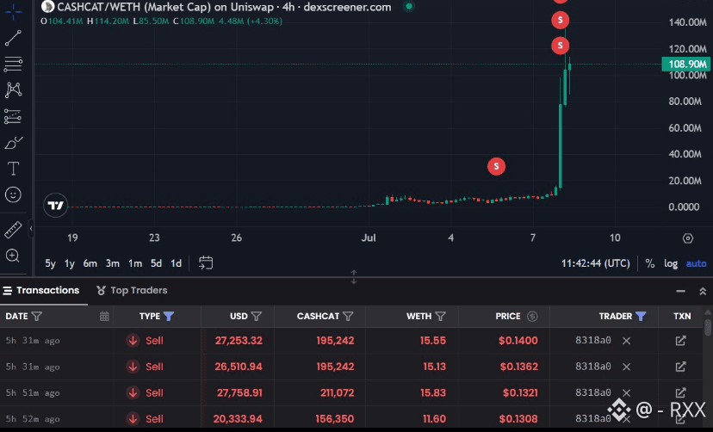Click the sell marker near 140.00M
The image size is (713, 432).
561,20
